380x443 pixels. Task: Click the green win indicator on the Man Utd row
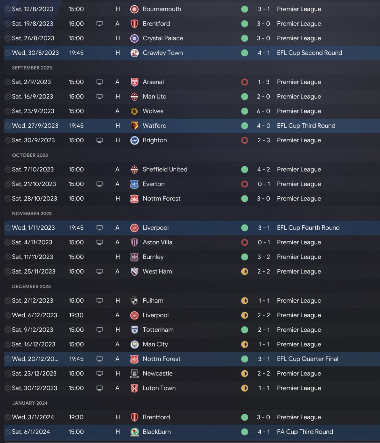click(x=245, y=97)
